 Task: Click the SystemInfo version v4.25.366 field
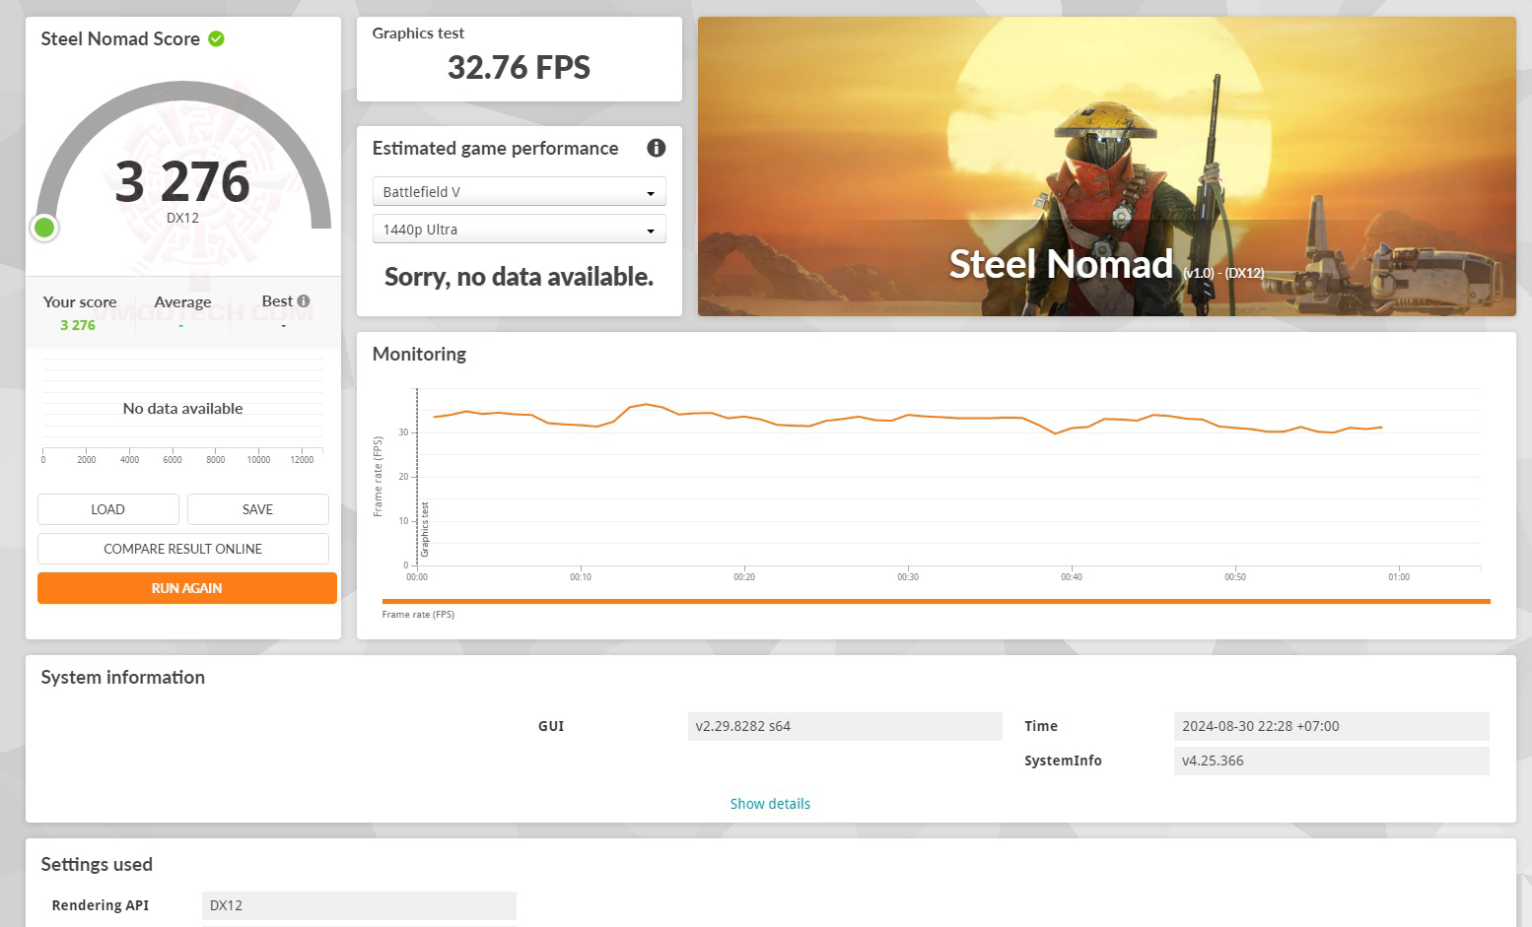click(x=1332, y=761)
